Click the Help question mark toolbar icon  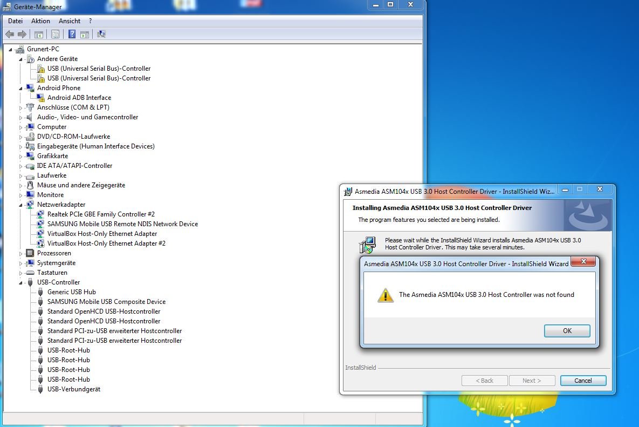[72, 34]
